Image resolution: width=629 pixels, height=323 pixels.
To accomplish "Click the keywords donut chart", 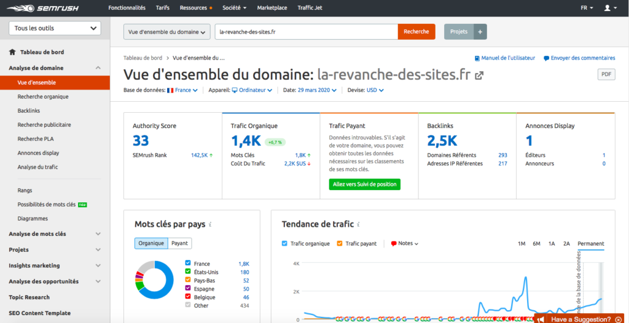I will pos(154,281).
